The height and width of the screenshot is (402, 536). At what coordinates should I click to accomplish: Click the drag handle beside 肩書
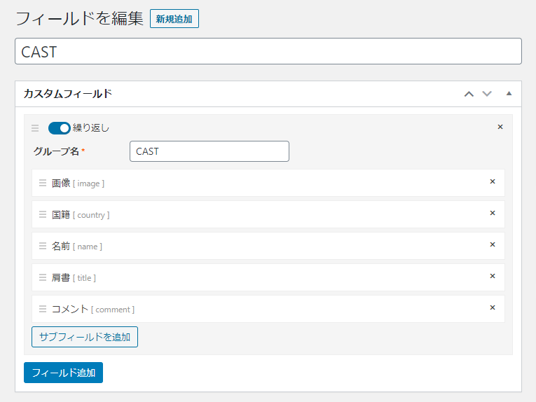pos(43,277)
